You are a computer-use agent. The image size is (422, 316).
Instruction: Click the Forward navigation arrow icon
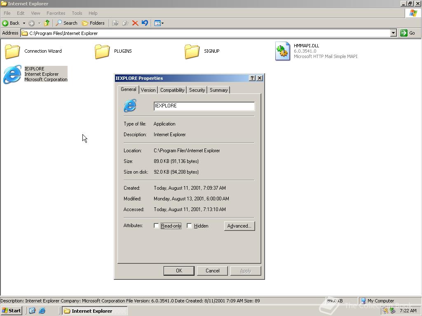pyautogui.click(x=31, y=23)
